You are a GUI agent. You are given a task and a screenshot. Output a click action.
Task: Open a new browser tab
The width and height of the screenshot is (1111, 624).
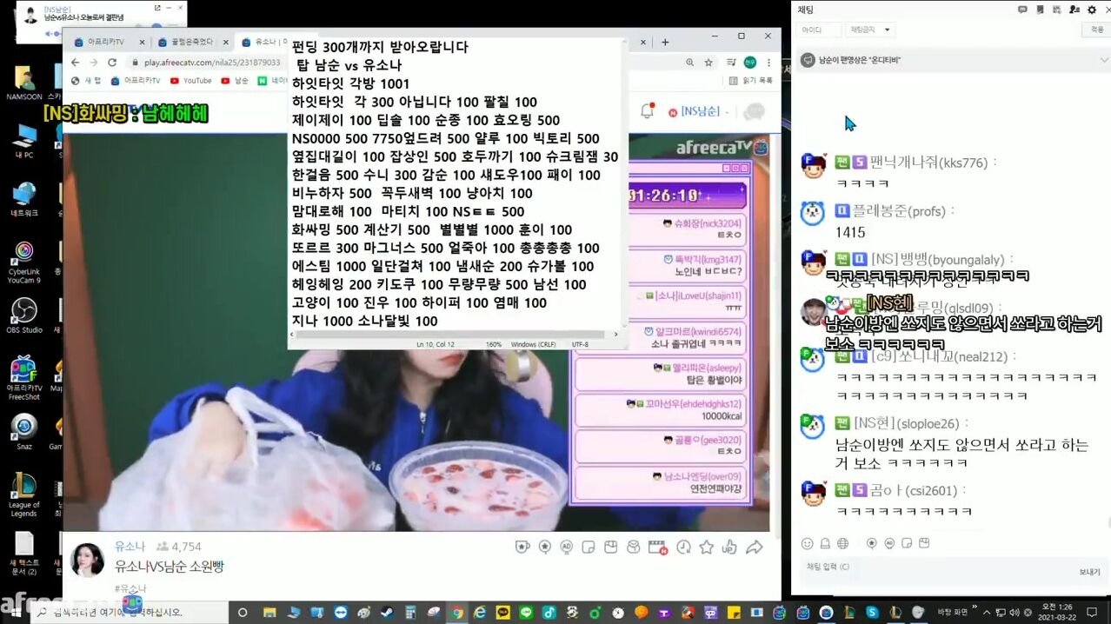tap(665, 42)
